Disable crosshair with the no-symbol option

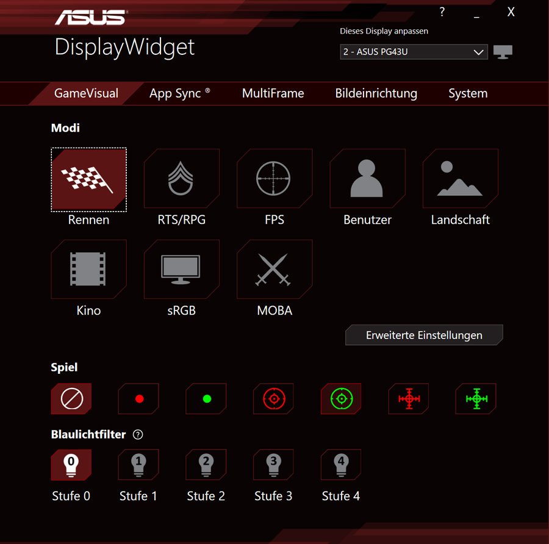point(71,398)
